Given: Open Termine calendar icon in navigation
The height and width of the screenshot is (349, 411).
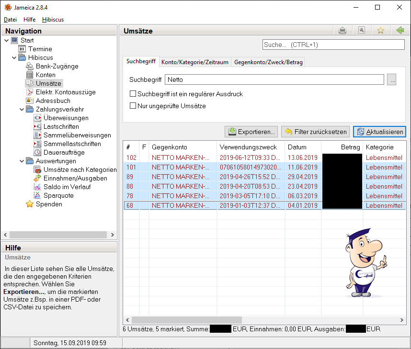Looking at the screenshot, I should pyautogui.click(x=22, y=49).
